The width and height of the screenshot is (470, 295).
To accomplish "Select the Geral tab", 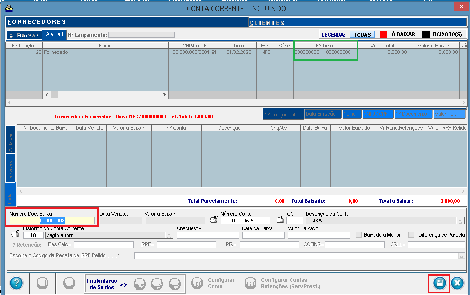I will coord(54,35).
